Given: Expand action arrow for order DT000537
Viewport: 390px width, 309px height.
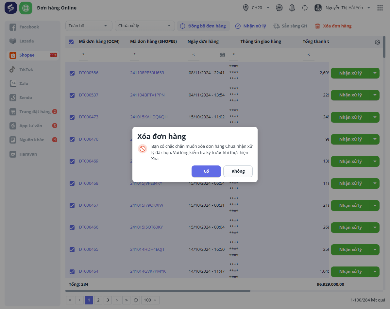Looking at the screenshot, I should [x=375, y=95].
